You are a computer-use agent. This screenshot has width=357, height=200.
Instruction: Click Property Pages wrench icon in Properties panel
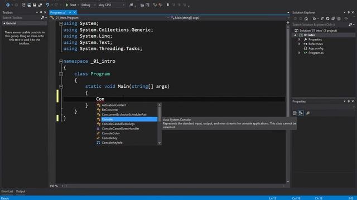pos(308,113)
